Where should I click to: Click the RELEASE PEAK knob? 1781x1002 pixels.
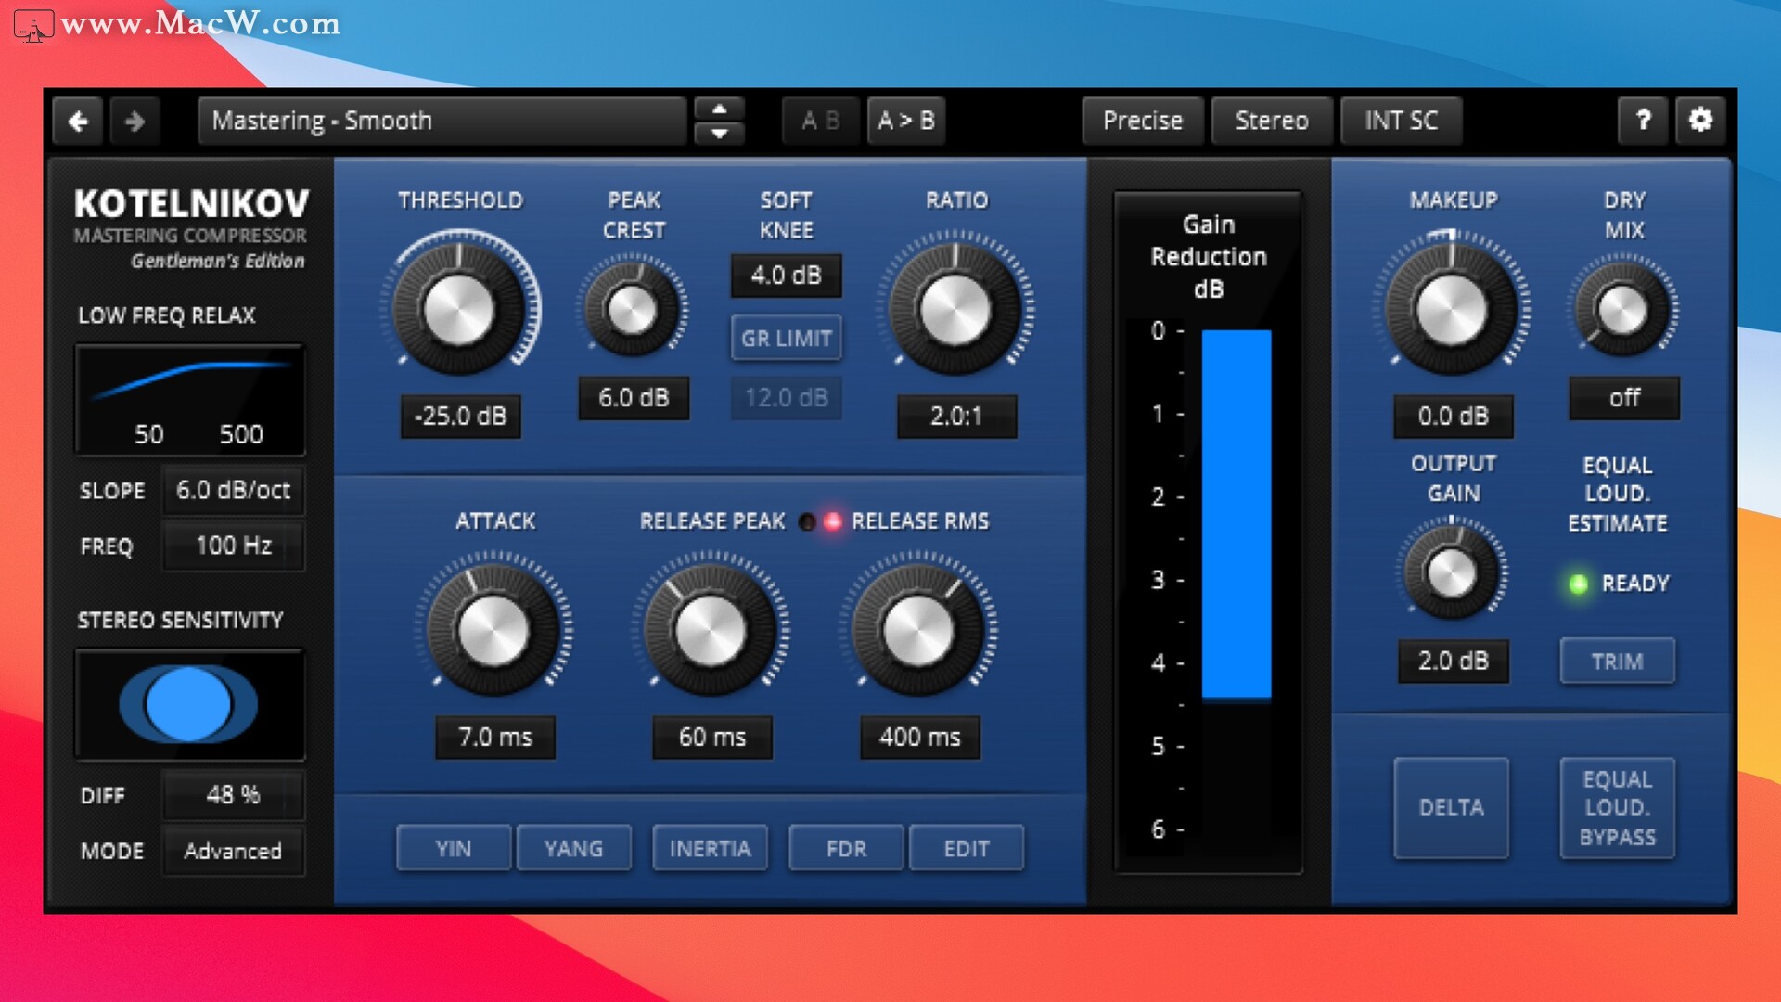click(711, 631)
